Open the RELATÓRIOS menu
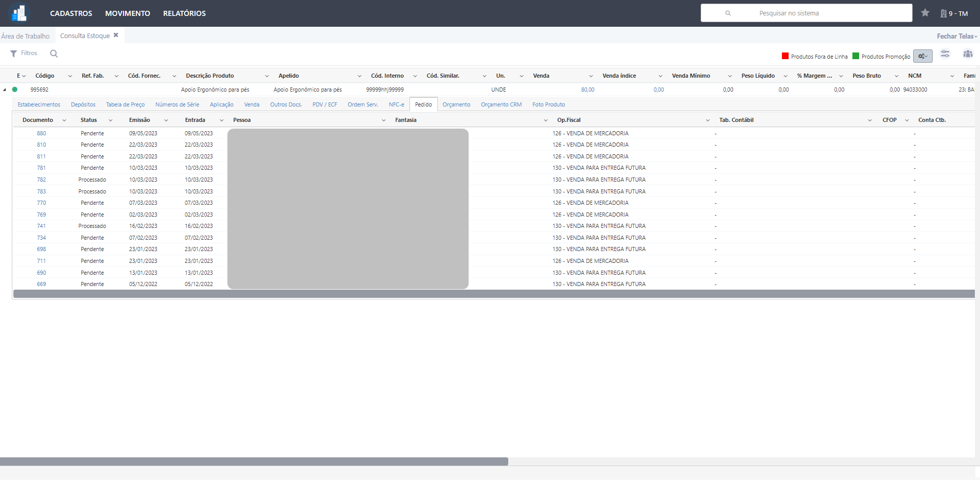 pyautogui.click(x=184, y=13)
